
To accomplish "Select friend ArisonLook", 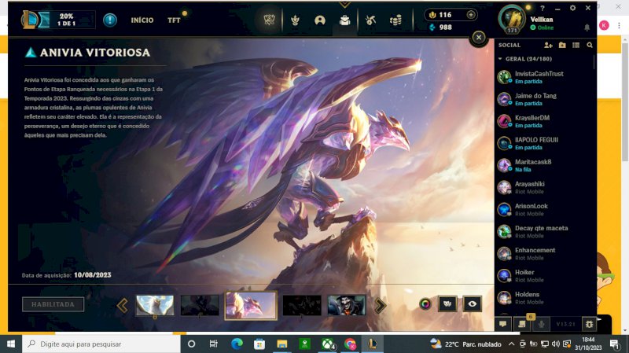I will [544, 209].
